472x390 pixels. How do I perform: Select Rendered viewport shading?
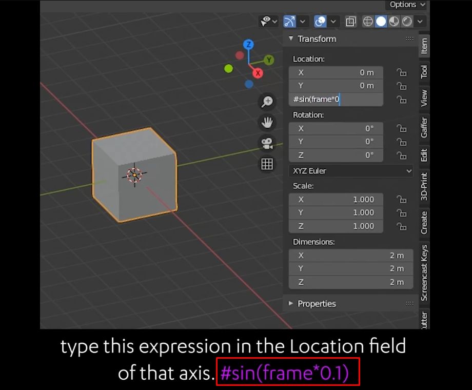(x=407, y=22)
